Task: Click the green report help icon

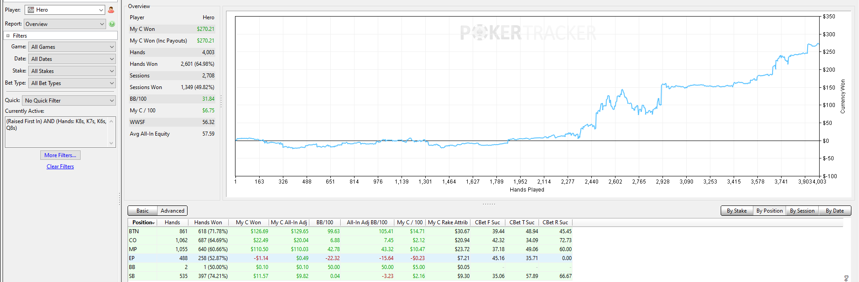Action: click(112, 24)
